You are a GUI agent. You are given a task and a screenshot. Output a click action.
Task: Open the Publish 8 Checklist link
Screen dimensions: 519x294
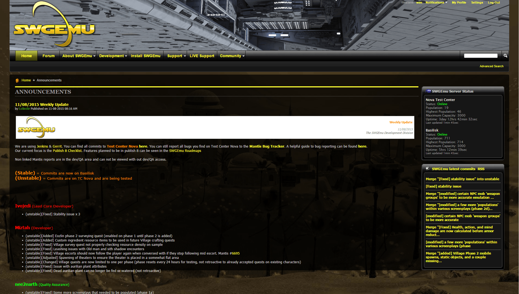(x=67, y=151)
